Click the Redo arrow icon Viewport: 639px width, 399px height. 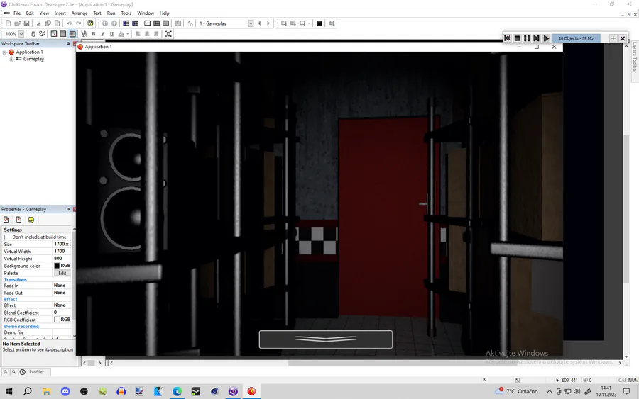point(79,23)
